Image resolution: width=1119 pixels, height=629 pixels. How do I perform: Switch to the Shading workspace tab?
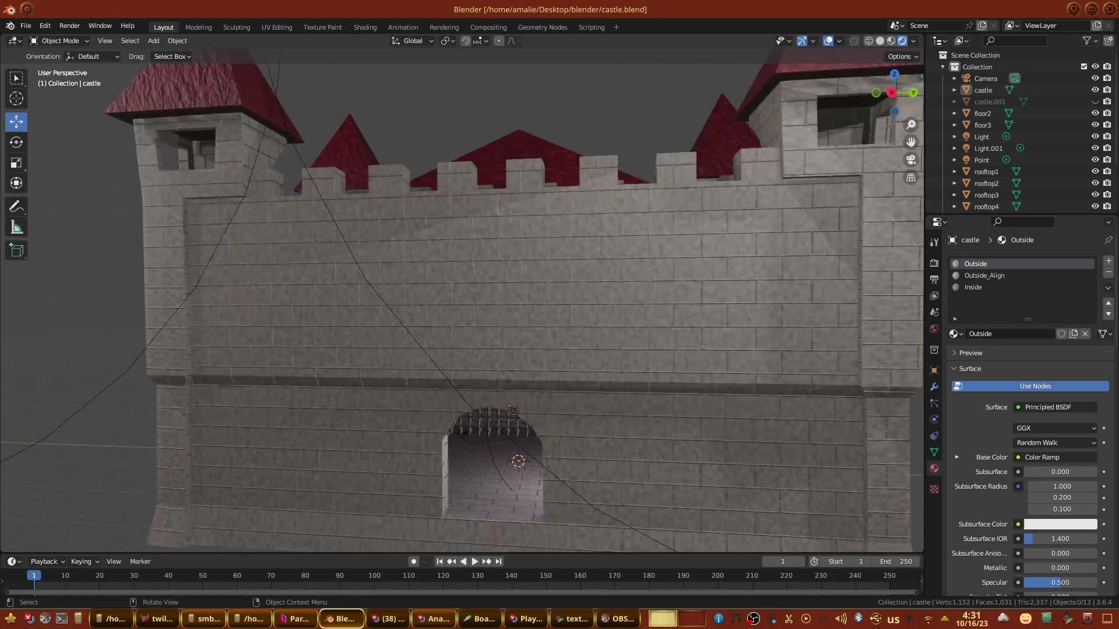click(x=365, y=27)
